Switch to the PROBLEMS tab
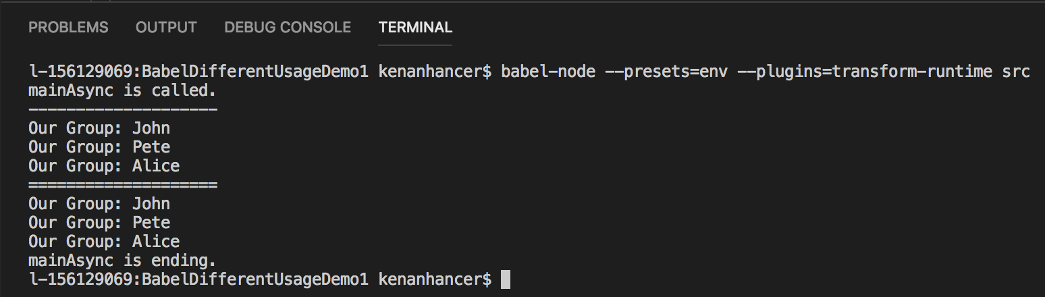This screenshot has height=297, width=1045. [68, 28]
